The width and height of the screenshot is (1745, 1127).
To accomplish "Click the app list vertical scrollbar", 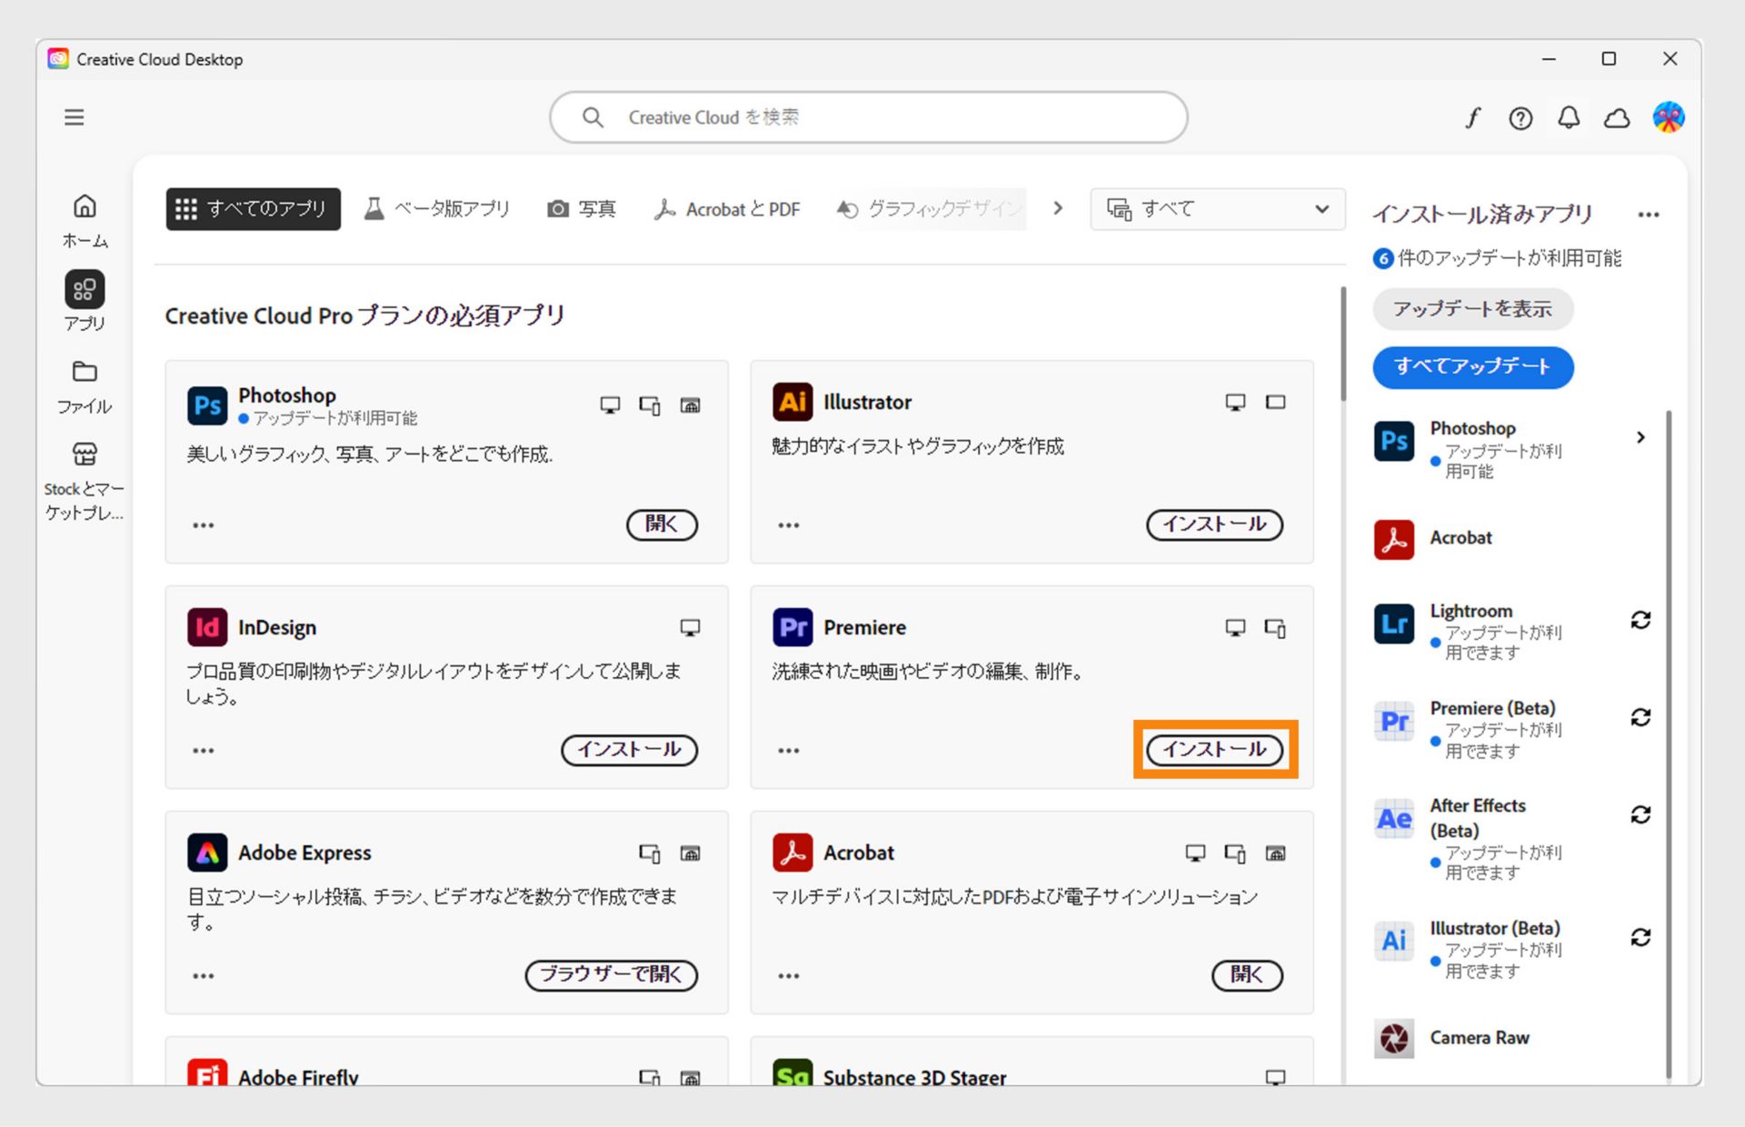I will (1342, 344).
